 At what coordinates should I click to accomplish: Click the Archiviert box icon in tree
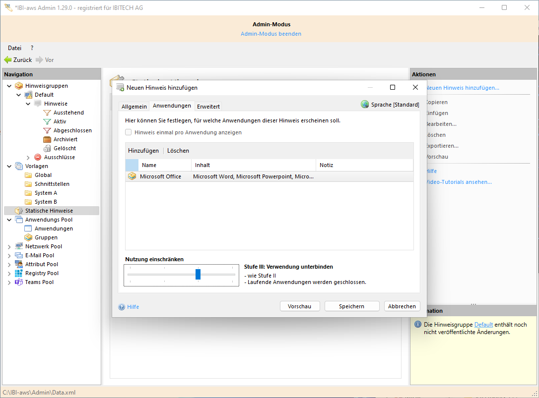(x=47, y=139)
